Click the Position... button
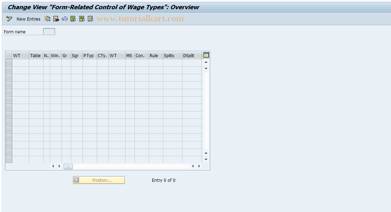The image size is (391, 212). click(99, 180)
